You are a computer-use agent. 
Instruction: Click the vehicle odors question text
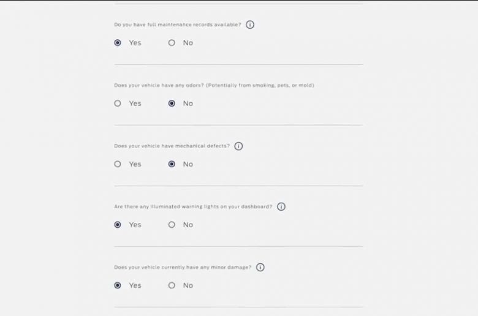(x=214, y=85)
